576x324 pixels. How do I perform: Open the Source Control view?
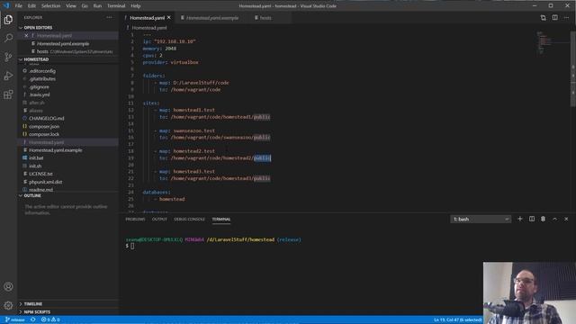point(8,57)
